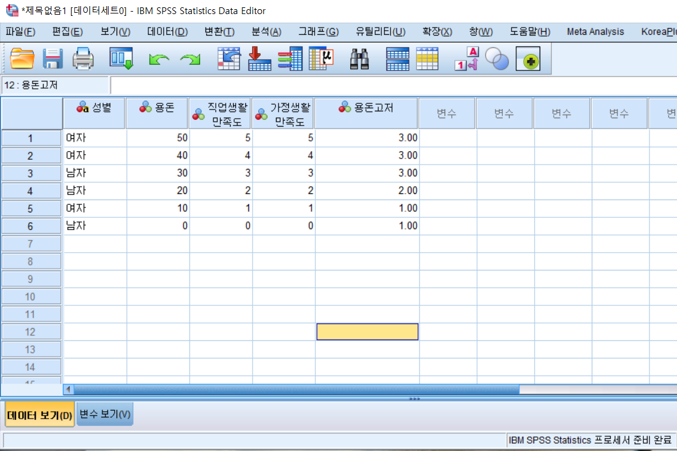
Task: Click the horizontal scrollbar thumb
Action: point(297,389)
